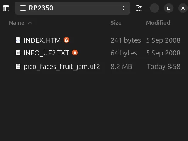The image size is (188, 141).
Task: Click the 64 bytes size value
Action: [124, 53]
